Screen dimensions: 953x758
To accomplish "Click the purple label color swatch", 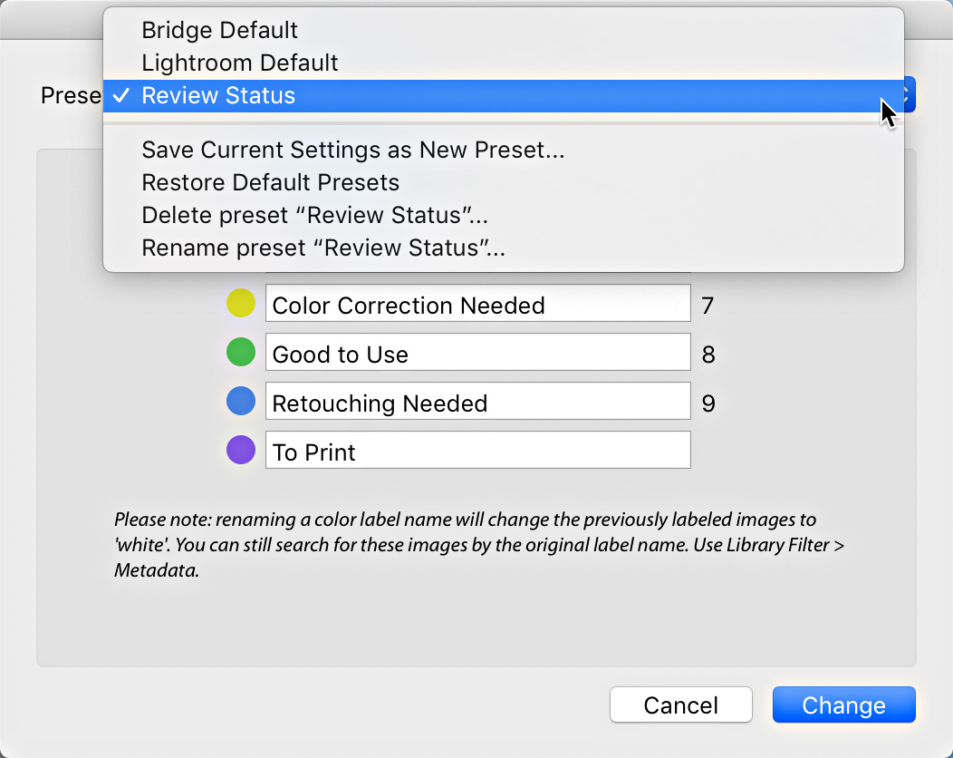I will coord(241,450).
